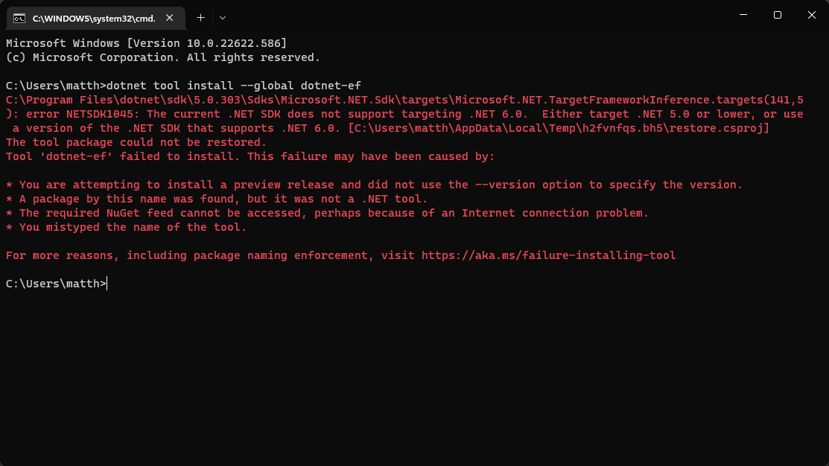Click at the C:\Users\matth> prompt cursor
The image size is (829, 466).
(107, 284)
